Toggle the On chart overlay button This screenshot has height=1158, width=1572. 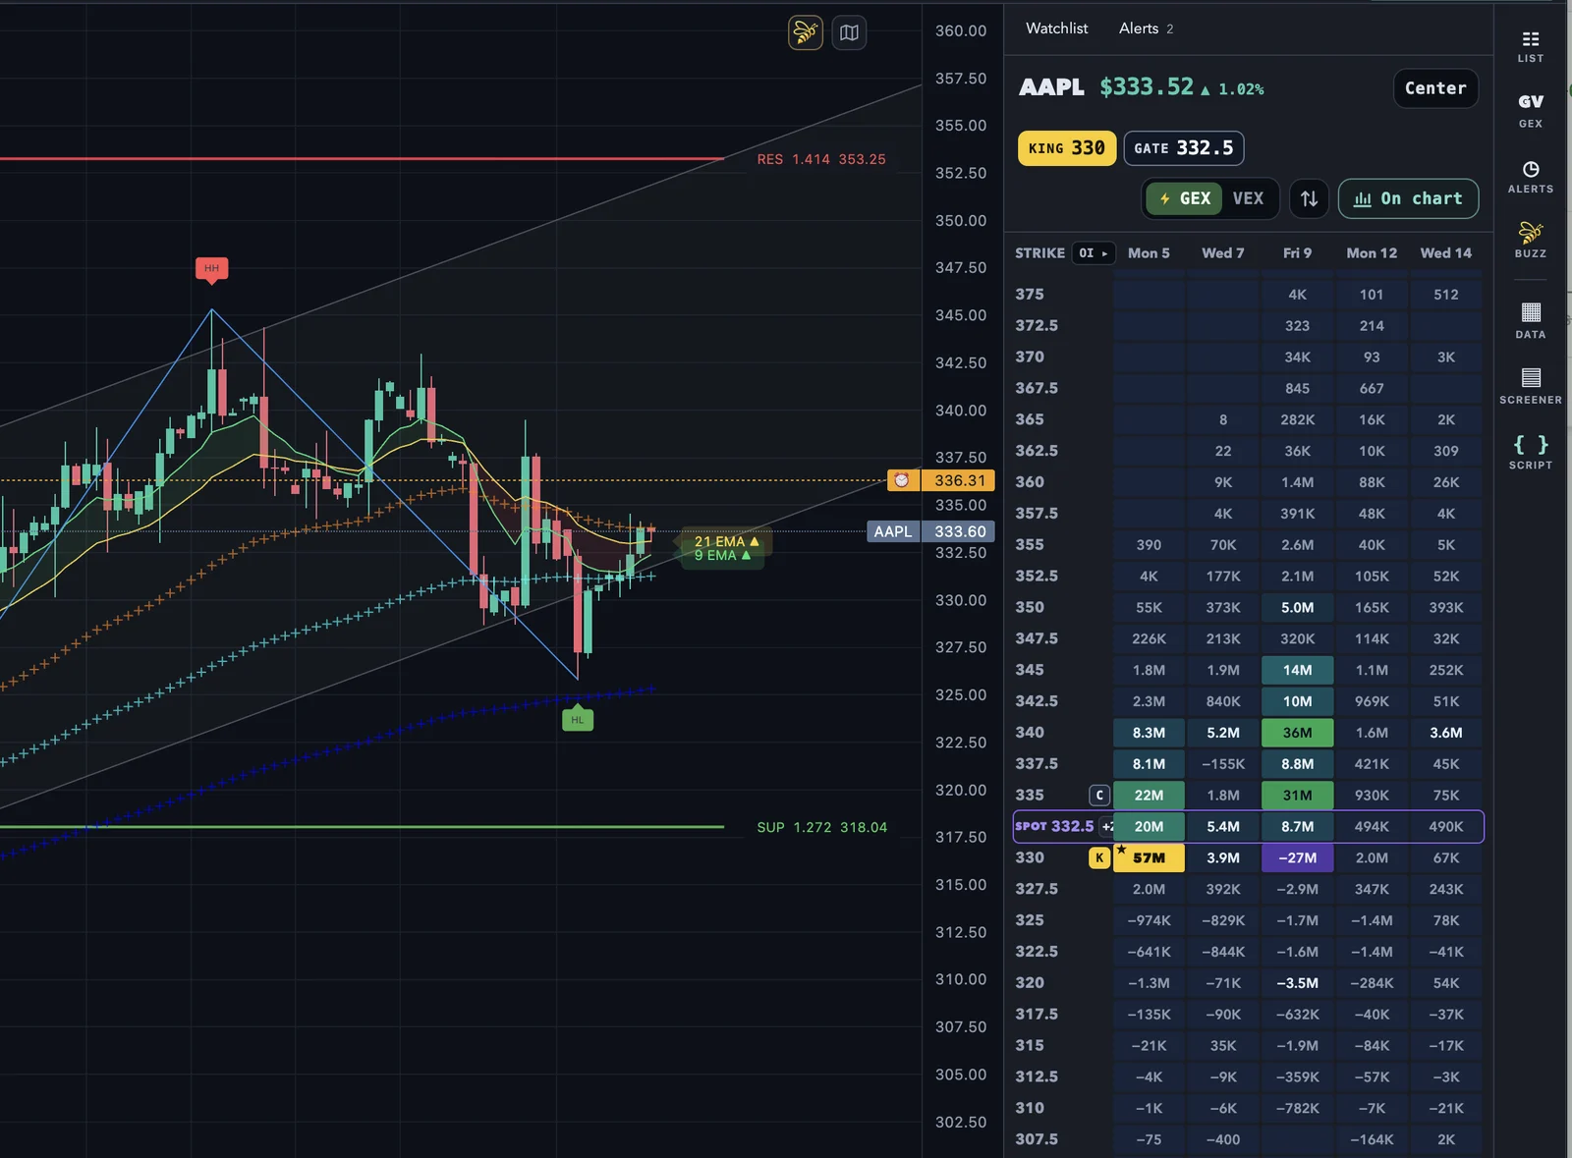coord(1408,198)
